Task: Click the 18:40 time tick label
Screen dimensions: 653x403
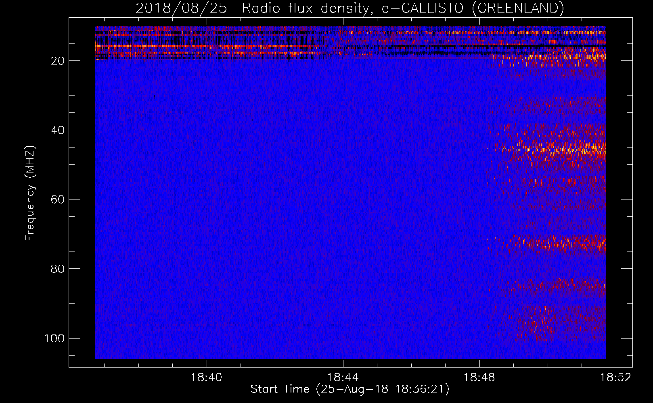Action: tap(206, 377)
